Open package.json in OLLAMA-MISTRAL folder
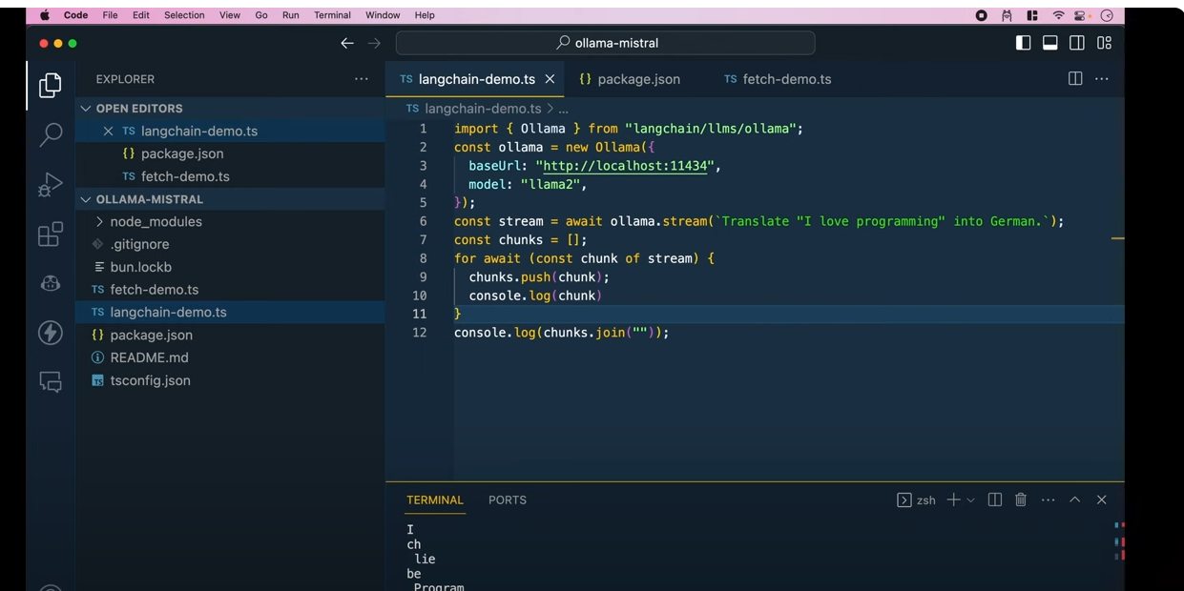Viewport: 1184px width, 591px height. [x=230, y=335]
